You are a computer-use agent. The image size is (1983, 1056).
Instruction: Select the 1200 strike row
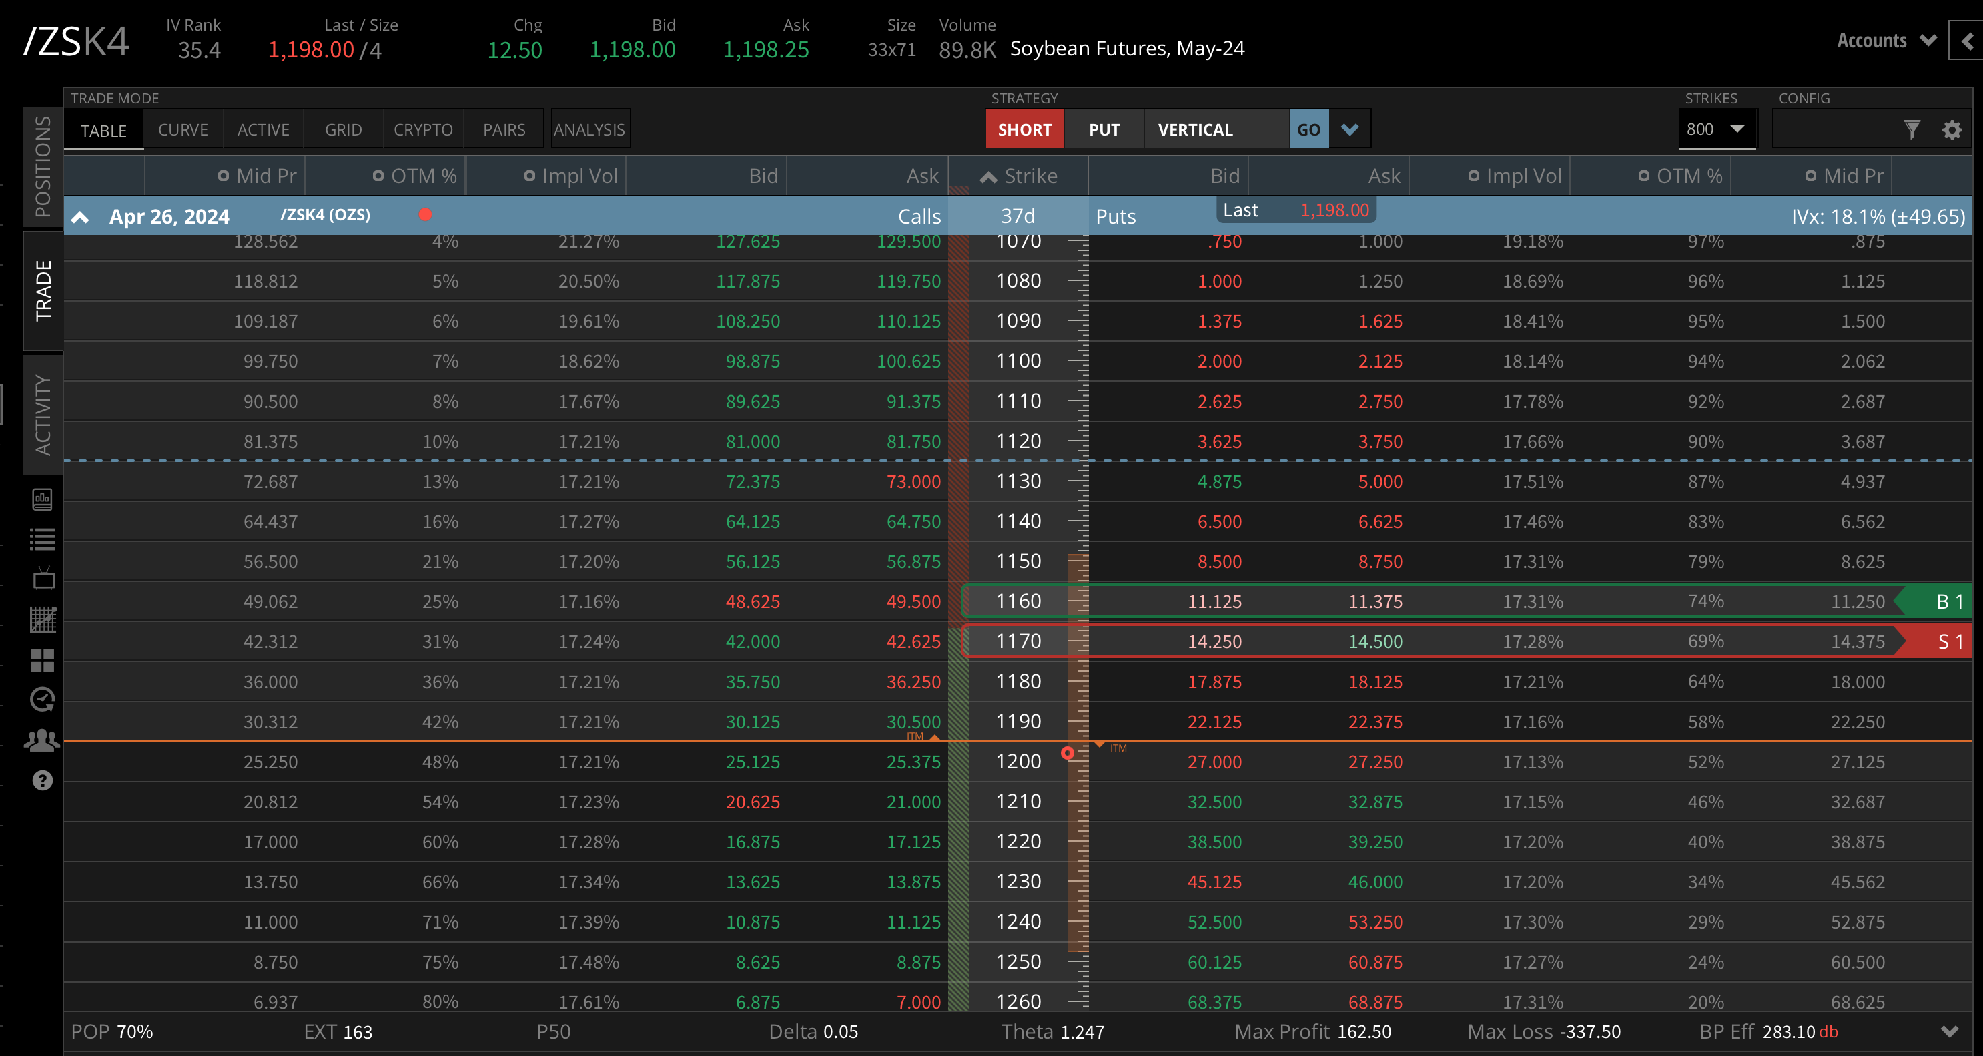[x=1018, y=762]
